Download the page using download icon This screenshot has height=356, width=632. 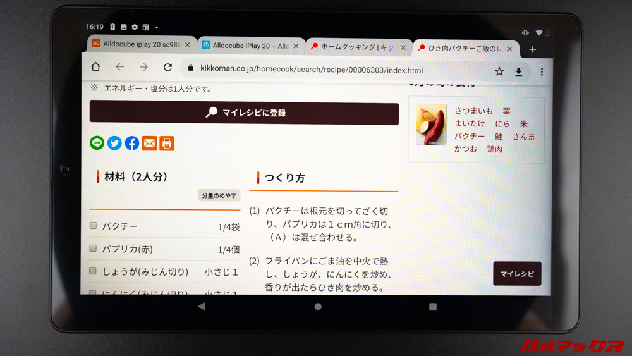[x=519, y=71]
